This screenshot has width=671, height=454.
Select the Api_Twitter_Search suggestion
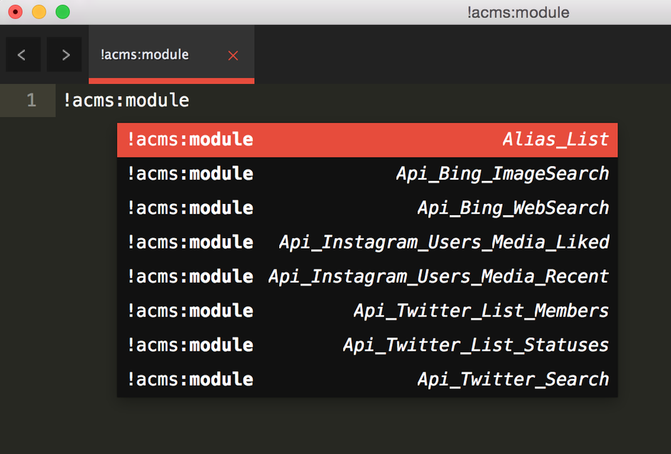click(367, 379)
